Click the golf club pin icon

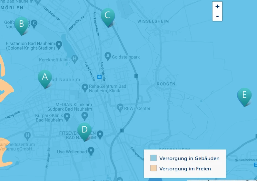click(x=34, y=24)
